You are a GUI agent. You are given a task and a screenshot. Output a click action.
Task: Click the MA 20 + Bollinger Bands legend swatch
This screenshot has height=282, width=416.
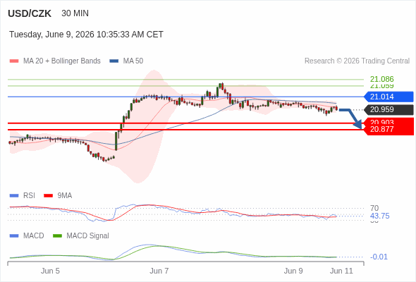coord(14,61)
